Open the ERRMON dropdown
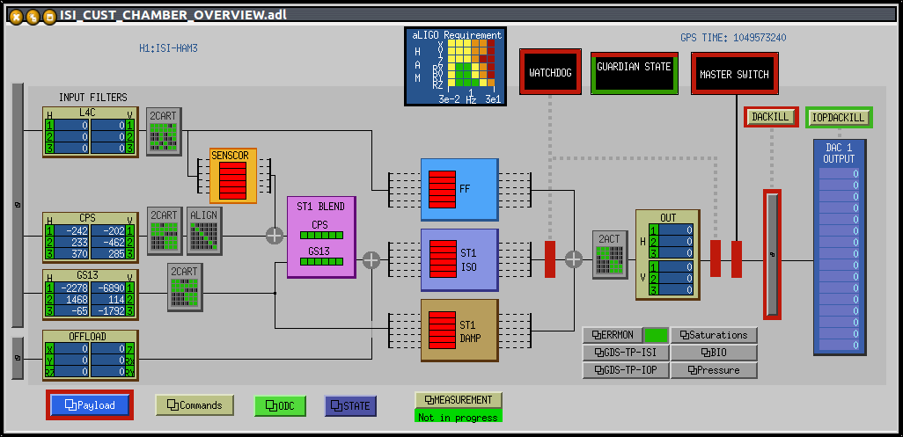Viewport: 903px width, 437px height. pyautogui.click(x=613, y=335)
